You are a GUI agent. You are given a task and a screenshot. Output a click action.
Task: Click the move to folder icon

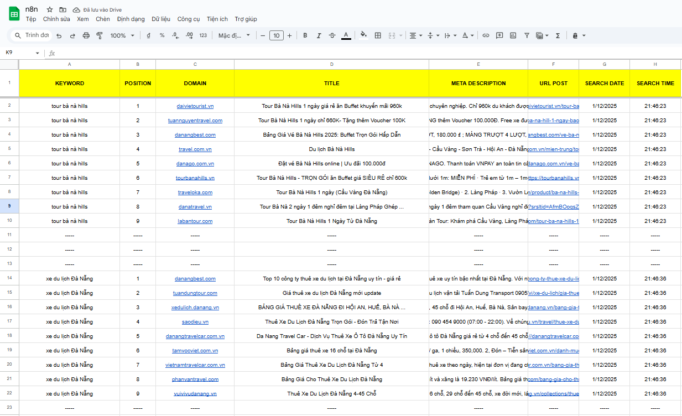[63, 9]
